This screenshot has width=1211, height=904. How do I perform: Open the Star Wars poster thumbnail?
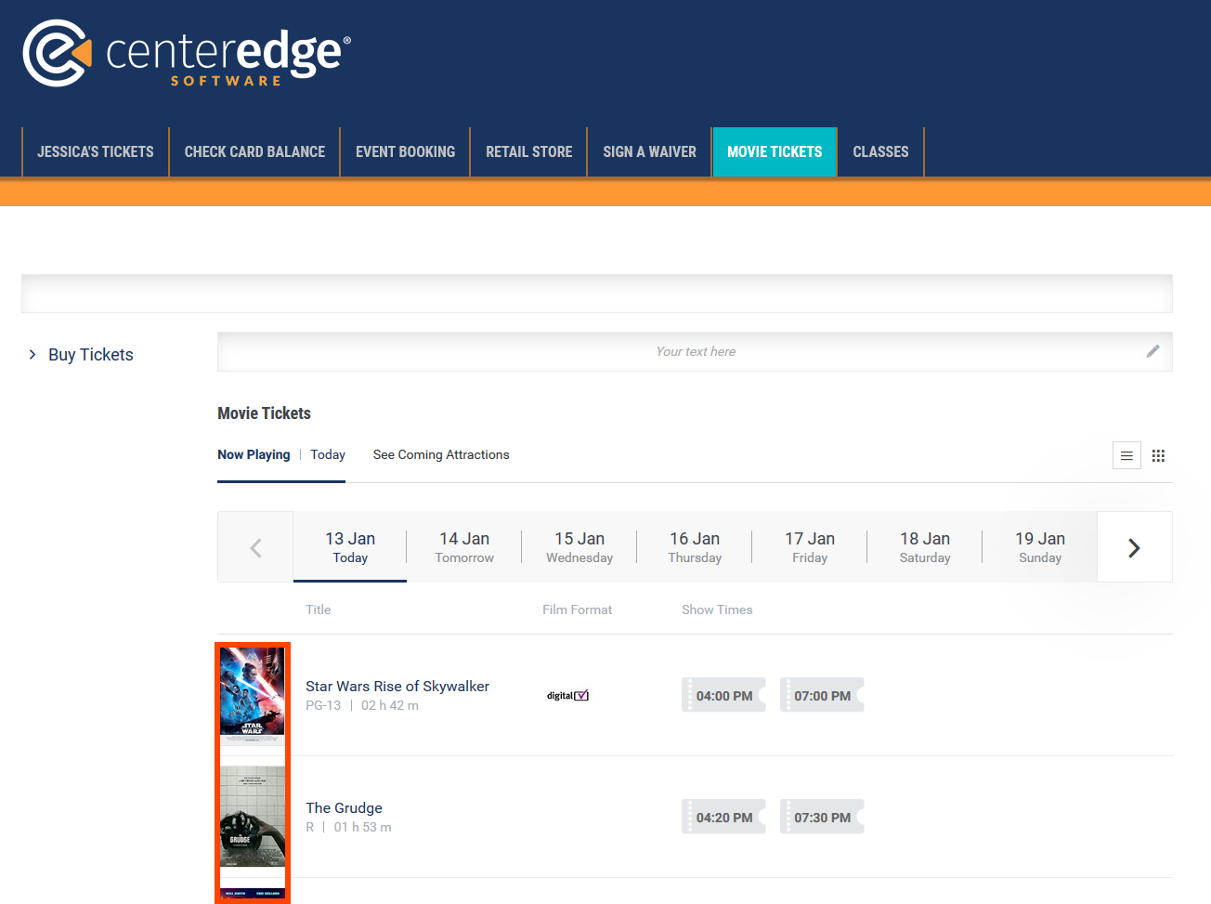[253, 695]
